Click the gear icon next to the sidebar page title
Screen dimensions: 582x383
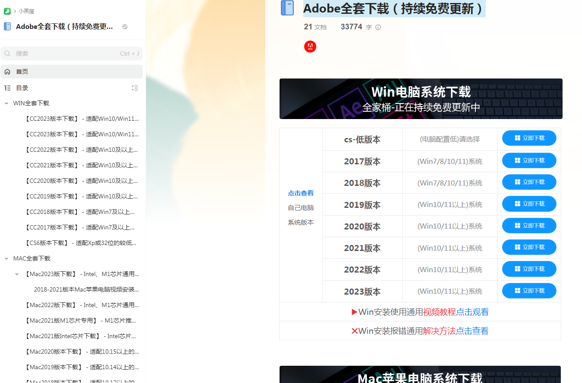pos(125,26)
